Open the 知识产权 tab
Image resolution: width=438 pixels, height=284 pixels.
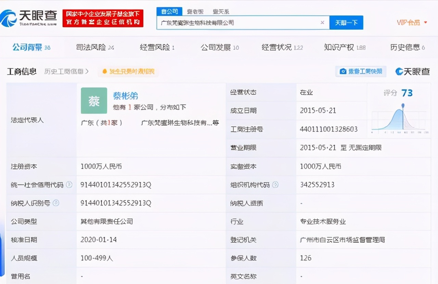pos(345,48)
